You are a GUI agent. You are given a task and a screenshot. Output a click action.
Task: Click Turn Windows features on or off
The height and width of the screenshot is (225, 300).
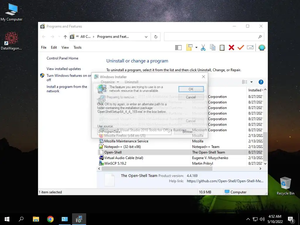[69, 78]
